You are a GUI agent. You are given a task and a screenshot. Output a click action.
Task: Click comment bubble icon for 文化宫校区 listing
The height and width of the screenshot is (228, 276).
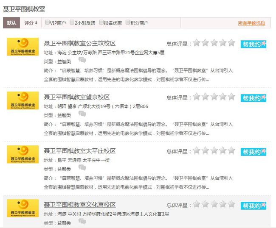(82, 222)
